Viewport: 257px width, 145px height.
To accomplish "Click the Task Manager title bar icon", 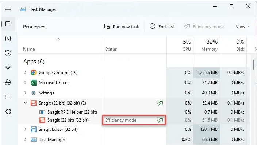I will click(23, 9).
